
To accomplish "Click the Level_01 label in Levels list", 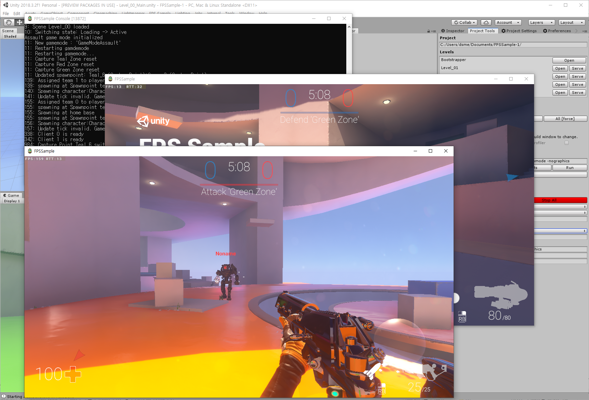I will [x=450, y=68].
